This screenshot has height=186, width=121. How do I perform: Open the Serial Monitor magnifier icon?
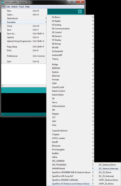pyautogui.click(x=80, y=11)
